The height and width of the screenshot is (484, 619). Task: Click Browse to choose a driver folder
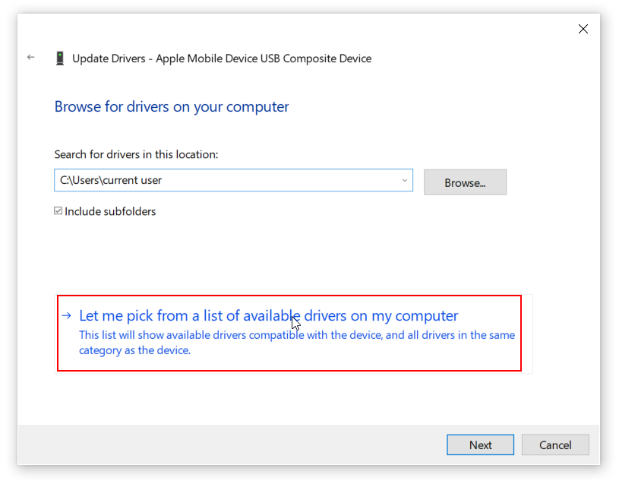coord(465,182)
